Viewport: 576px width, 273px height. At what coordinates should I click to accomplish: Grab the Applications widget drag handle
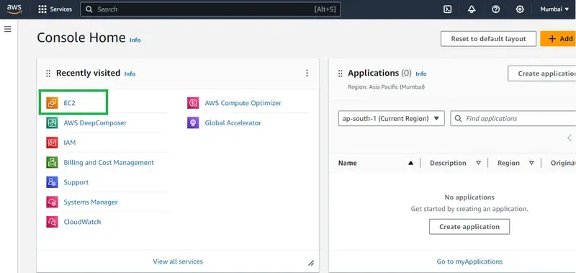[340, 73]
